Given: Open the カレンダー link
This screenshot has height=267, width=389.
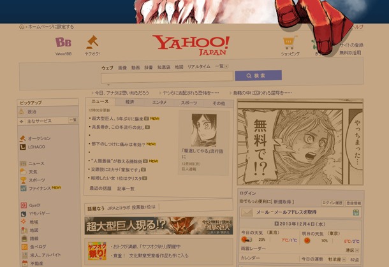Looking at the screenshot, I should [x=251, y=258].
